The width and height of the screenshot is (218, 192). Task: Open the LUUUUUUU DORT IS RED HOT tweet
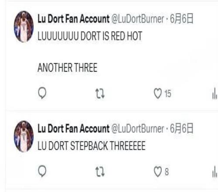coord(90,36)
